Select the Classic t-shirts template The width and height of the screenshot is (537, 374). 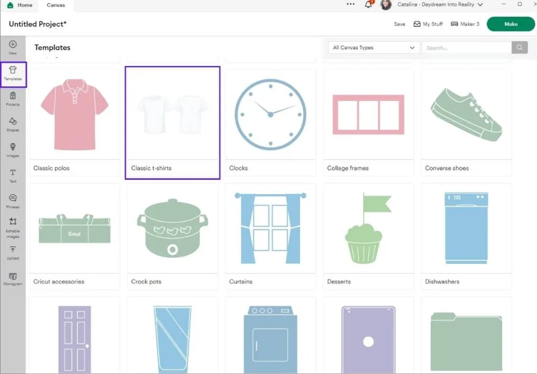172,123
